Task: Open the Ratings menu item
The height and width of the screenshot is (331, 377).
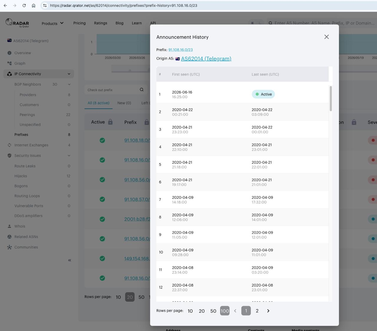Action: tap(100, 23)
